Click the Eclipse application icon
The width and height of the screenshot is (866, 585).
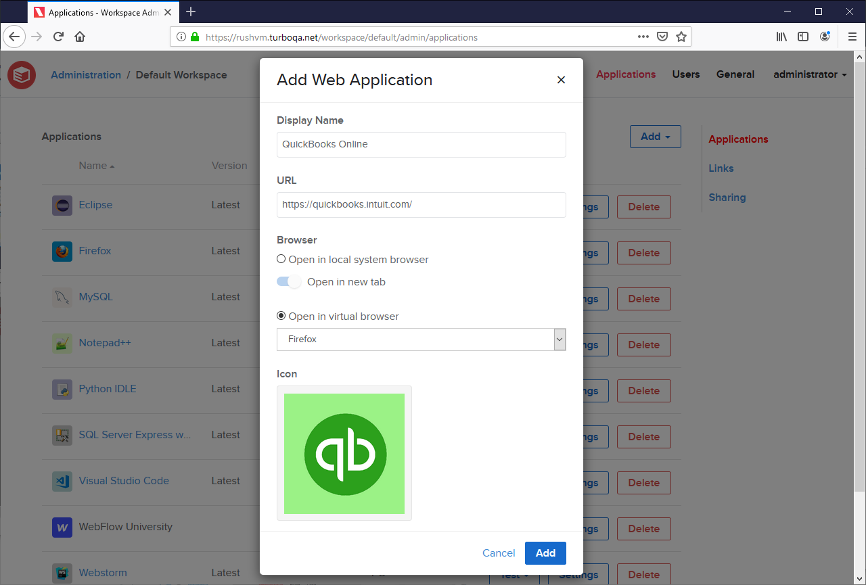click(62, 205)
